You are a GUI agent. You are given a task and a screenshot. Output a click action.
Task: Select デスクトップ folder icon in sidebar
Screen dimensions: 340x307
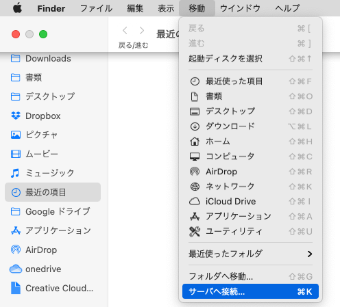point(16,96)
